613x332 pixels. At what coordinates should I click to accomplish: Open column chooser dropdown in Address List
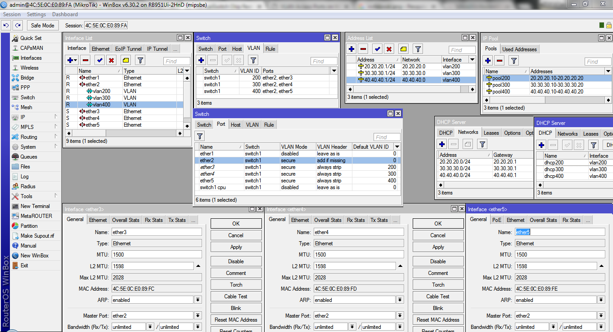point(472,60)
